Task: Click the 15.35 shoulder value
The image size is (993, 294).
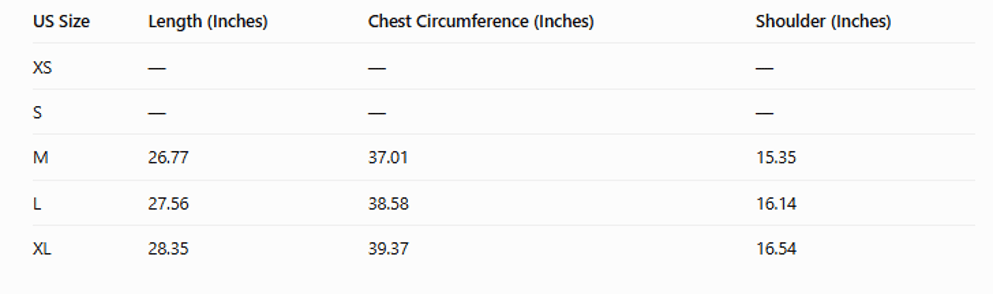Action: click(776, 157)
